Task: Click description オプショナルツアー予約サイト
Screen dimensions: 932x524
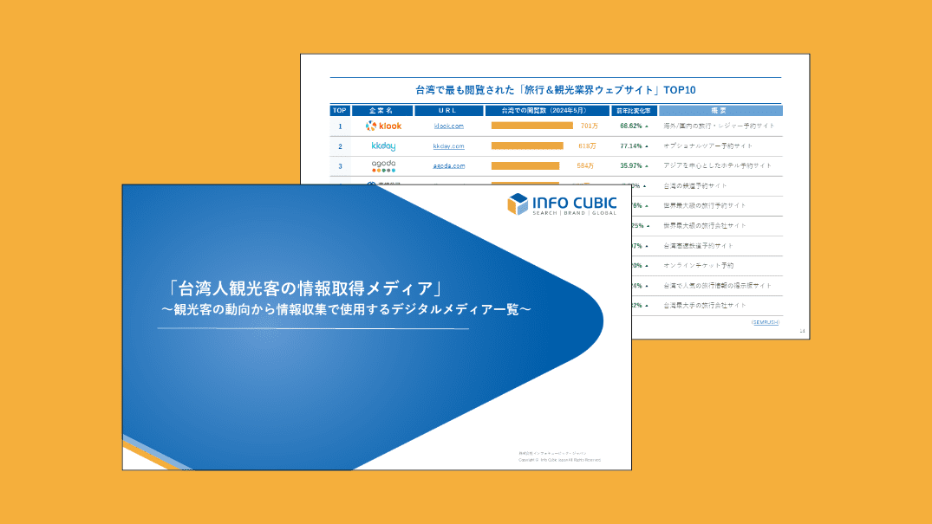Action: [x=708, y=146]
